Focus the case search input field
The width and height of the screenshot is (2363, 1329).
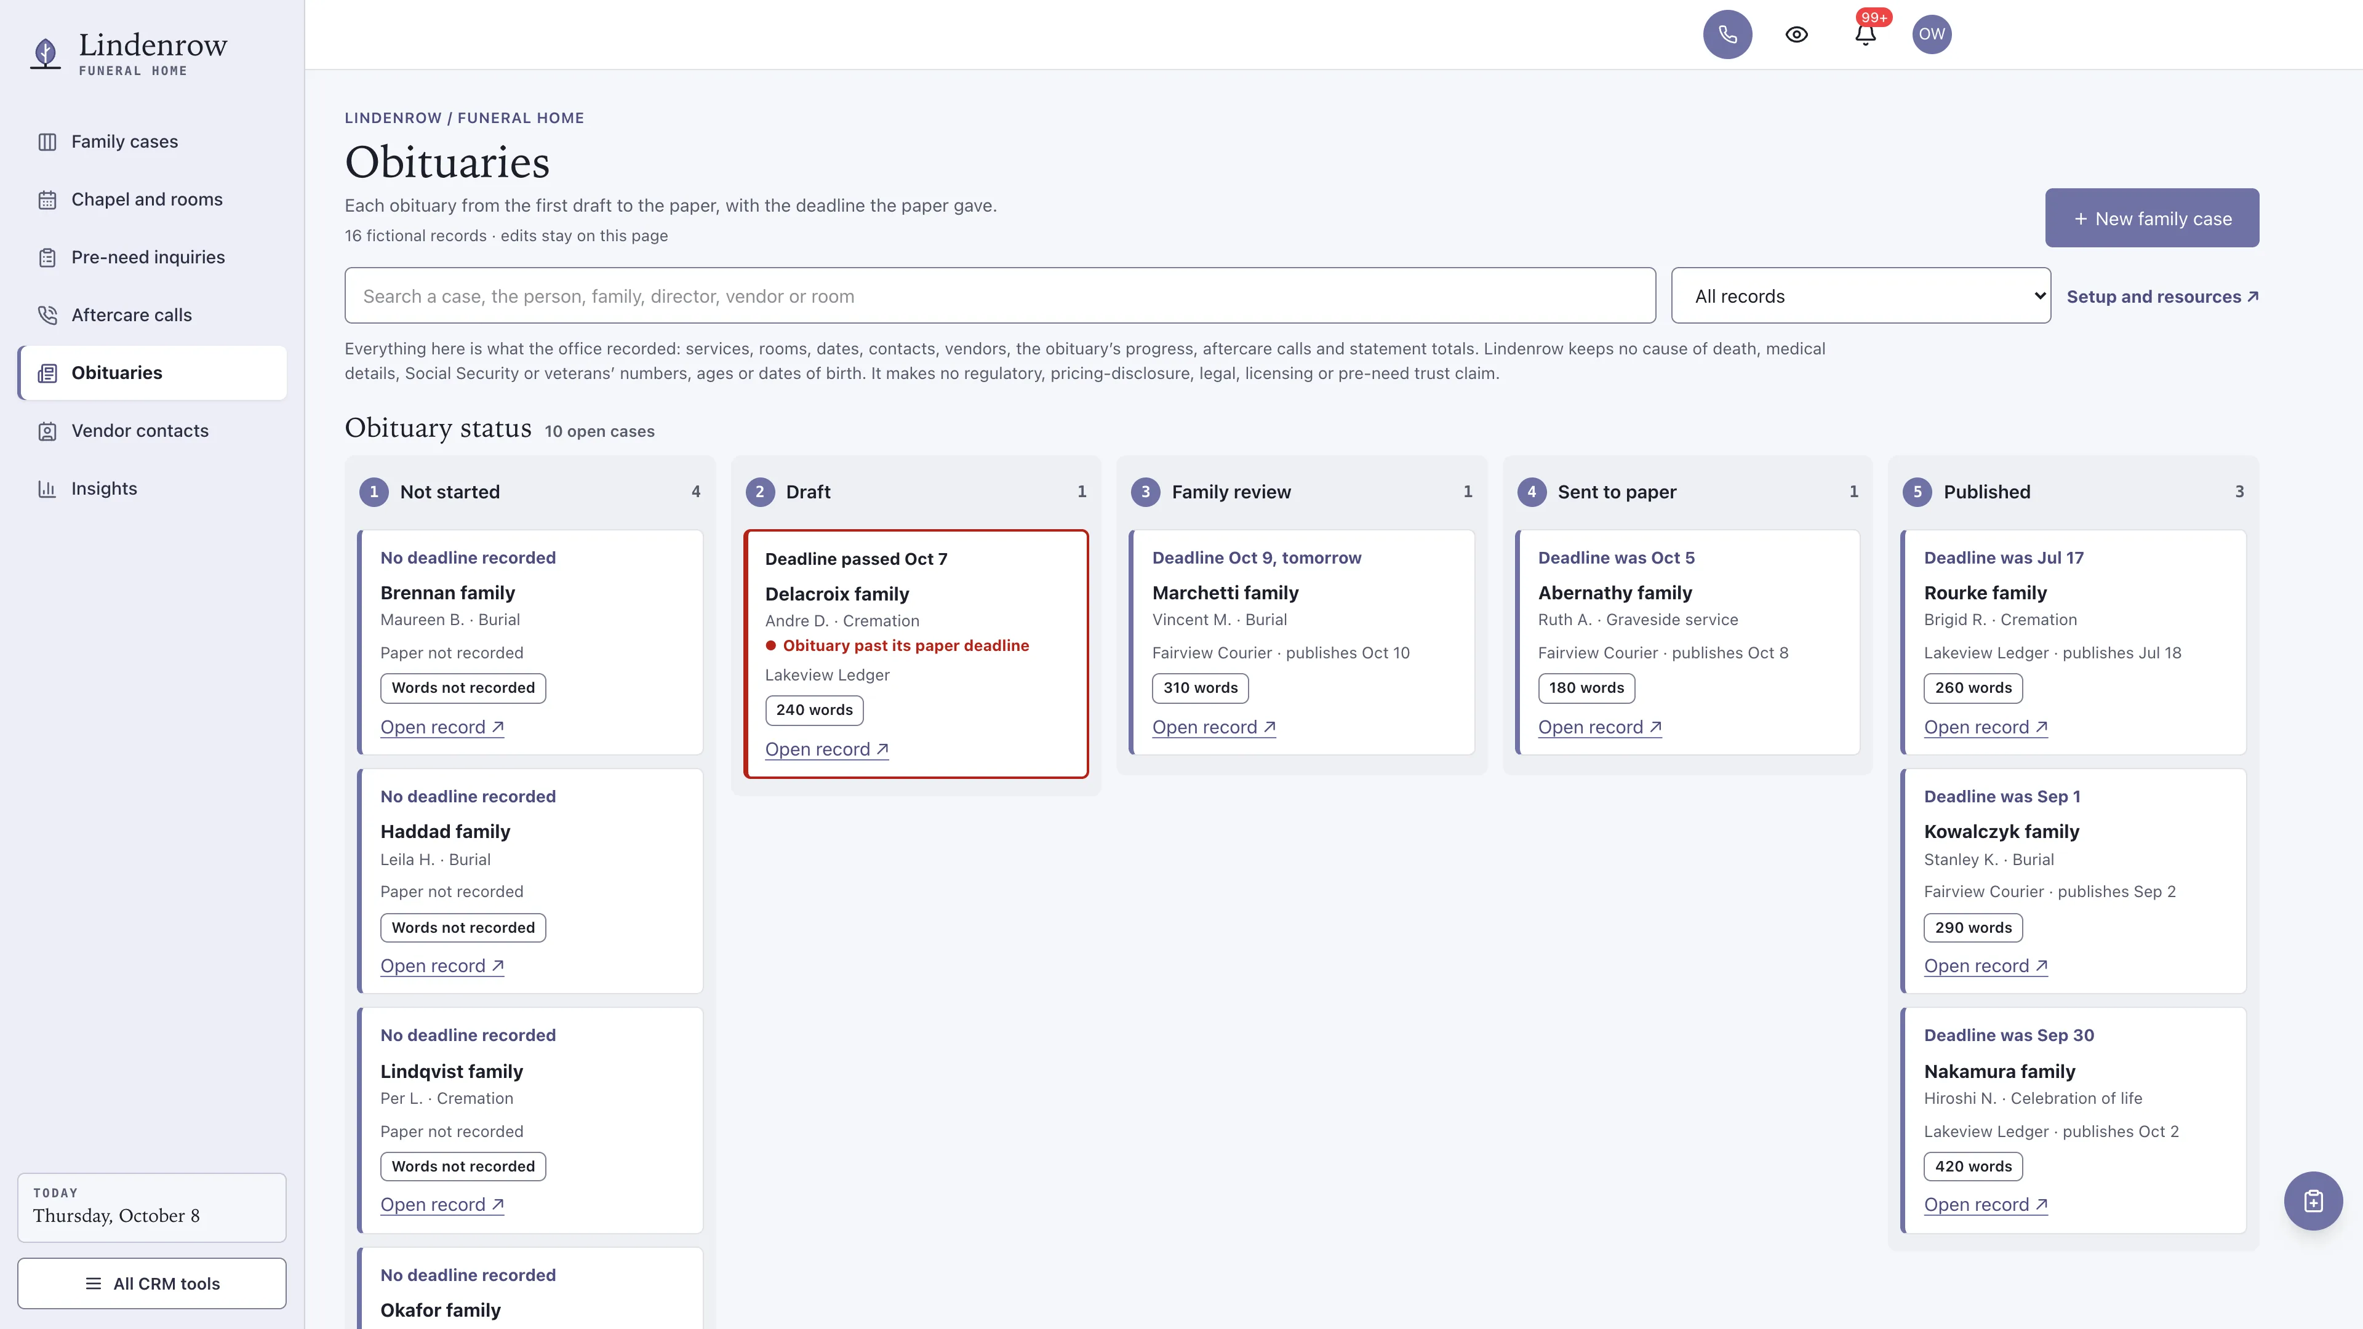point(1000,295)
